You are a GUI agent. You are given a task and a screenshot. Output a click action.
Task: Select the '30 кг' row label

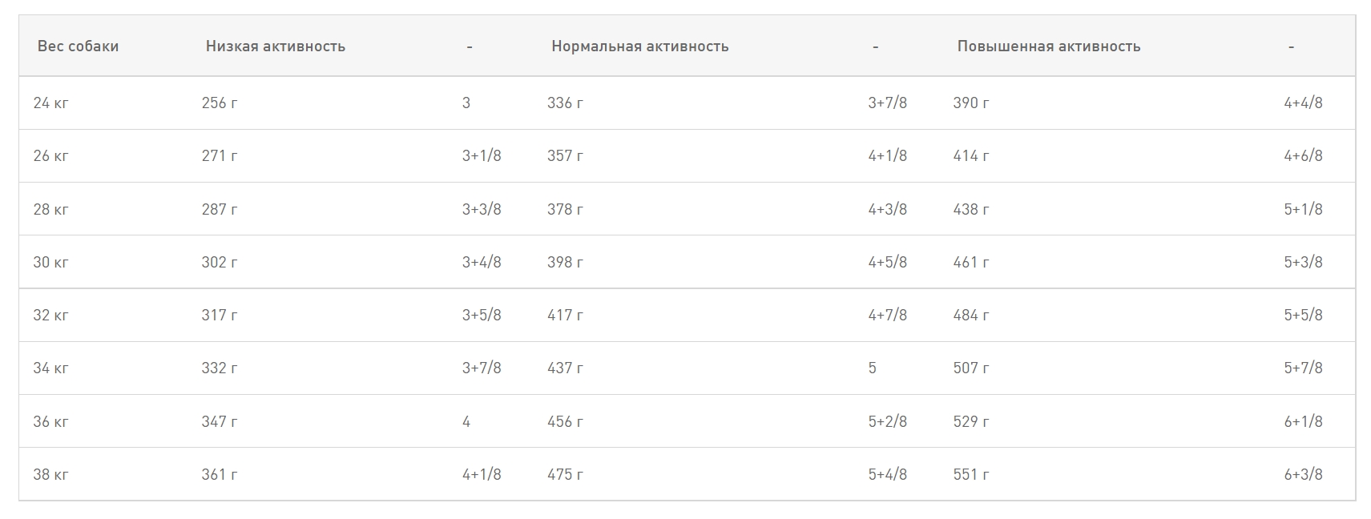coord(51,262)
